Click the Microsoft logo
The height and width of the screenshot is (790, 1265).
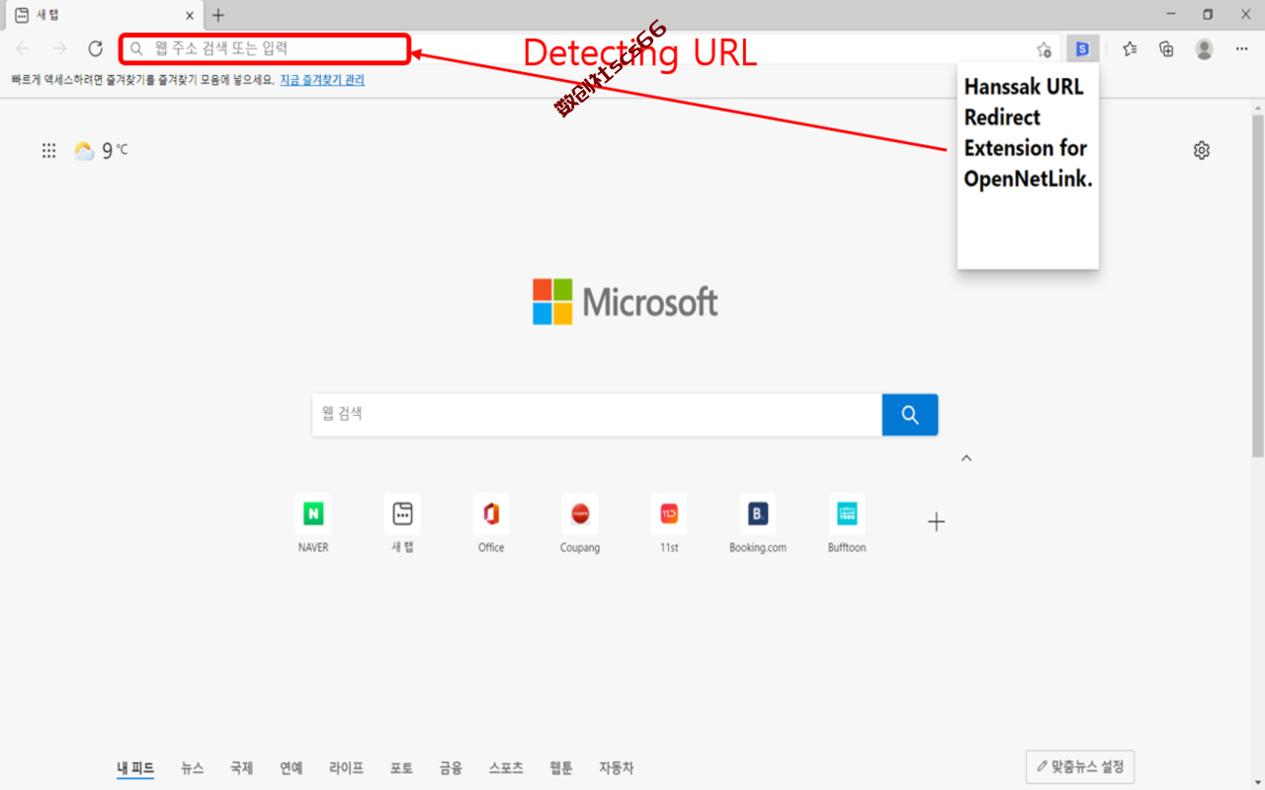[x=626, y=301]
